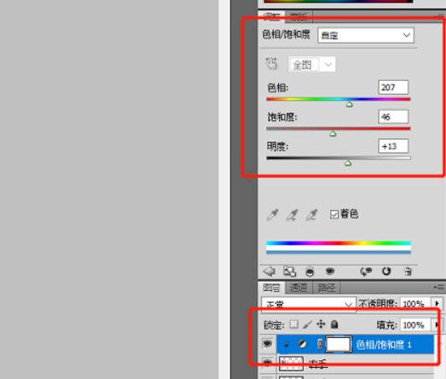Lock all padlock icon
Screen dimensions: 446x379
coord(334,324)
